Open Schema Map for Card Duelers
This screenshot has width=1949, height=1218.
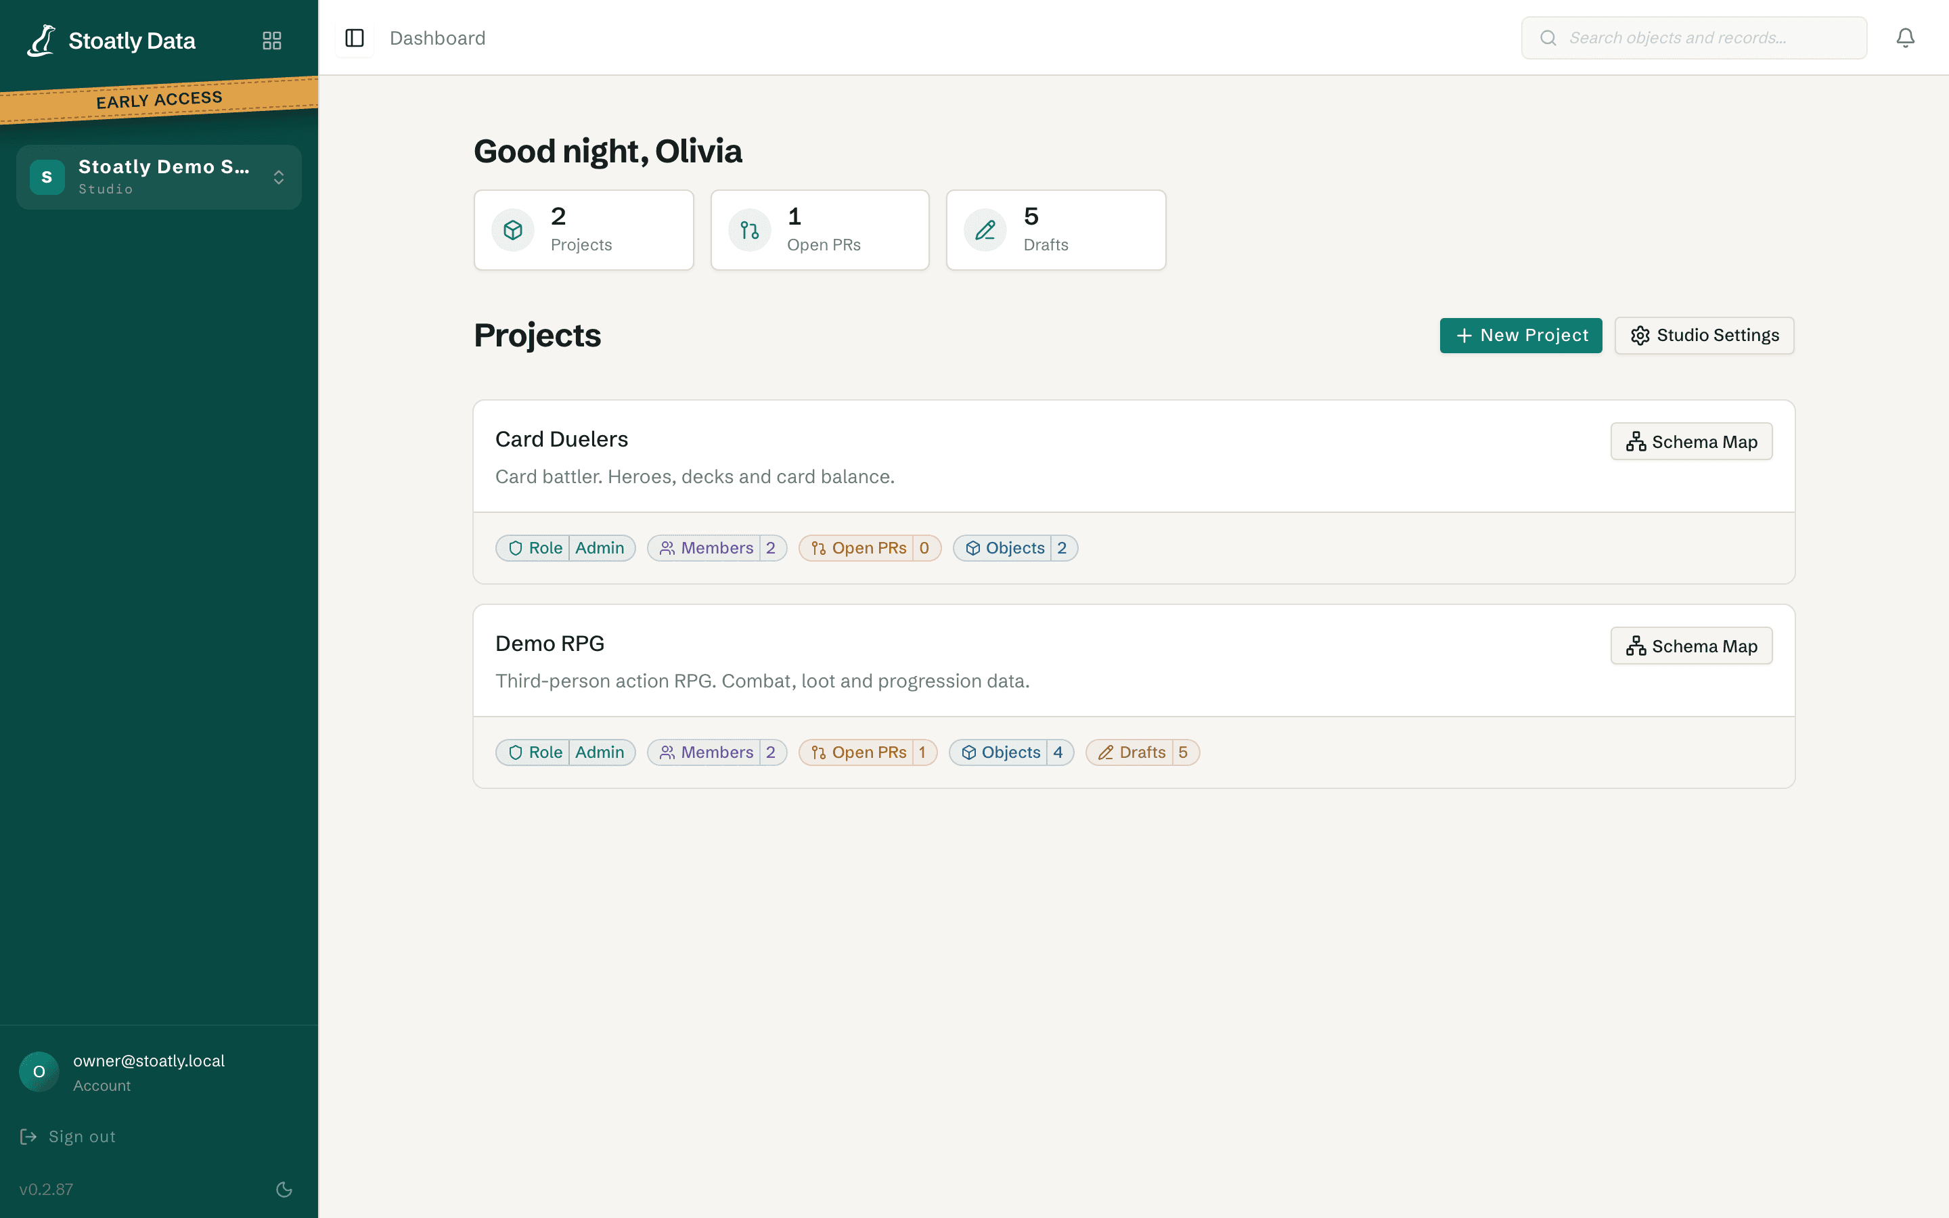pyautogui.click(x=1691, y=441)
